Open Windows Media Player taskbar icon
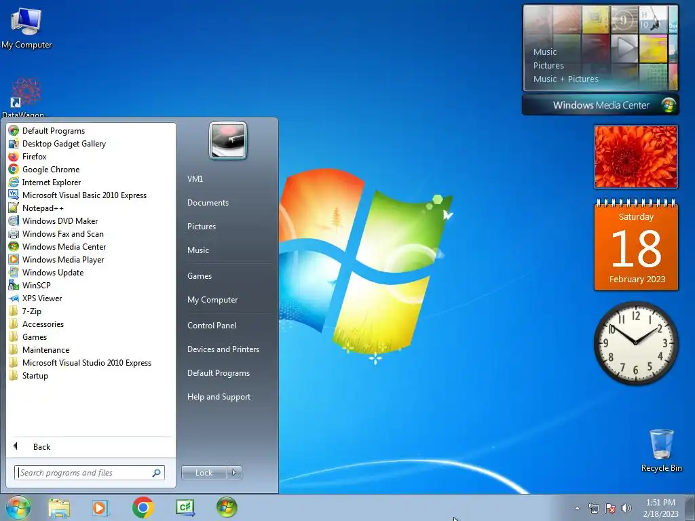This screenshot has height=521, width=695. click(100, 507)
